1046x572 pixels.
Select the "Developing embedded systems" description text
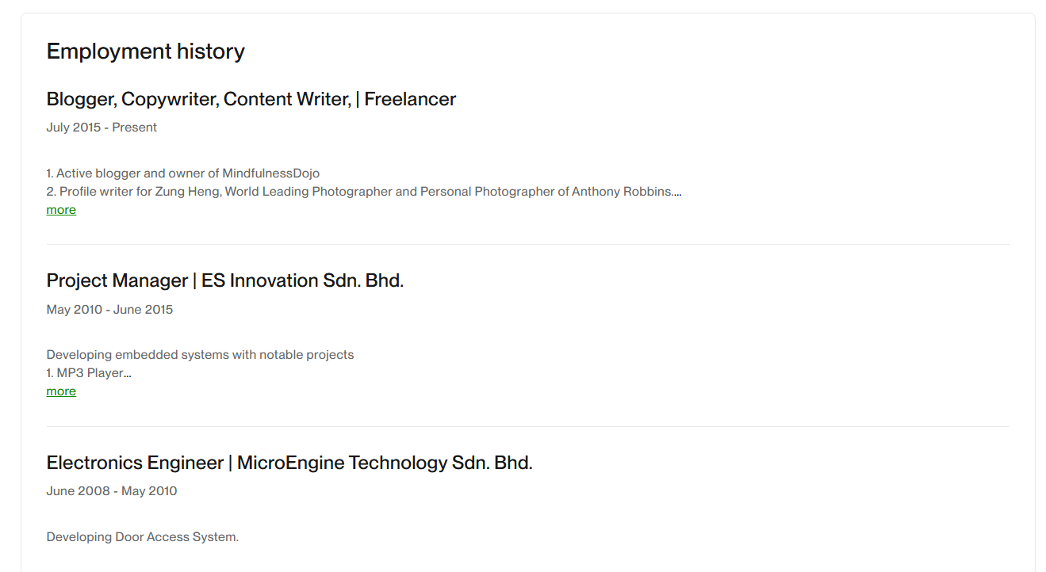point(200,354)
